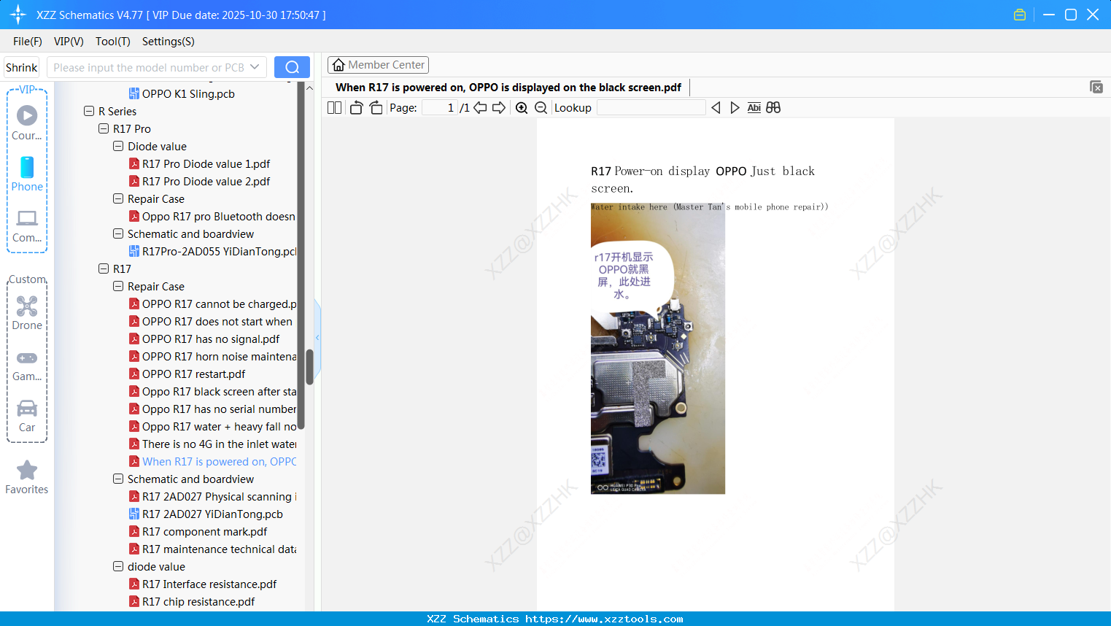The height and width of the screenshot is (626, 1111).
Task: Find the previous lookup match
Action: (716, 108)
